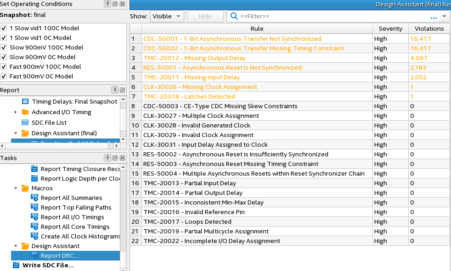Float the Set Operating Conditions panel
Image resolution: width=451 pixels, height=271 pixels.
(x=115, y=4)
